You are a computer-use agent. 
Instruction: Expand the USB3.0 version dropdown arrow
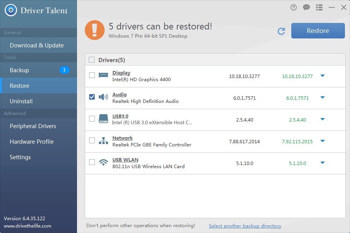tap(322, 119)
